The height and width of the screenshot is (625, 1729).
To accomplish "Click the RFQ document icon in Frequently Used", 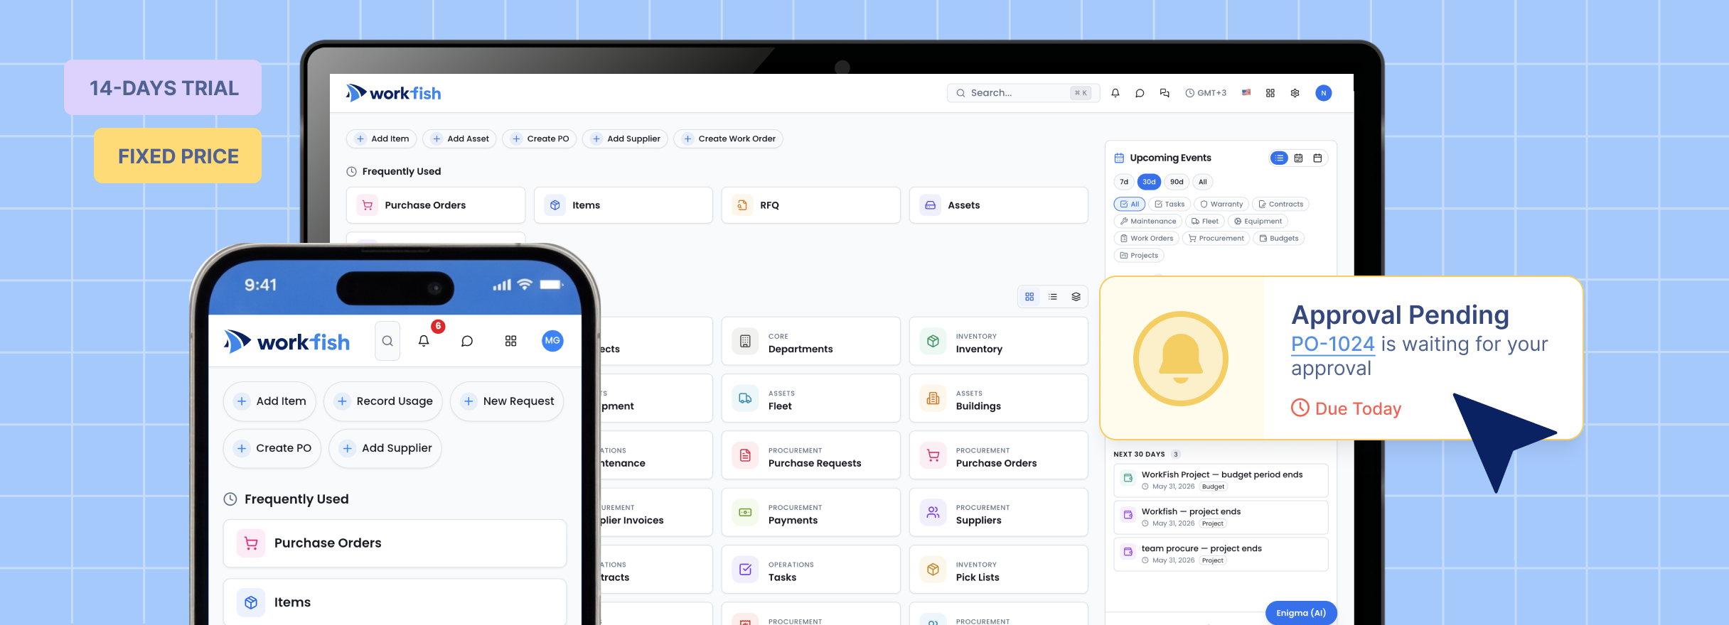I will (x=742, y=205).
